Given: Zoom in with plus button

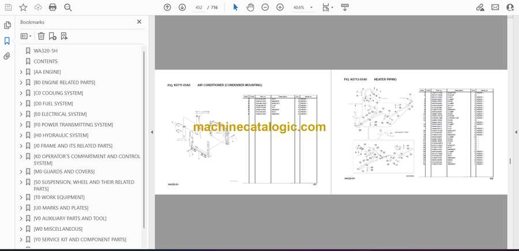Looking at the screenshot, I should pos(280,8).
